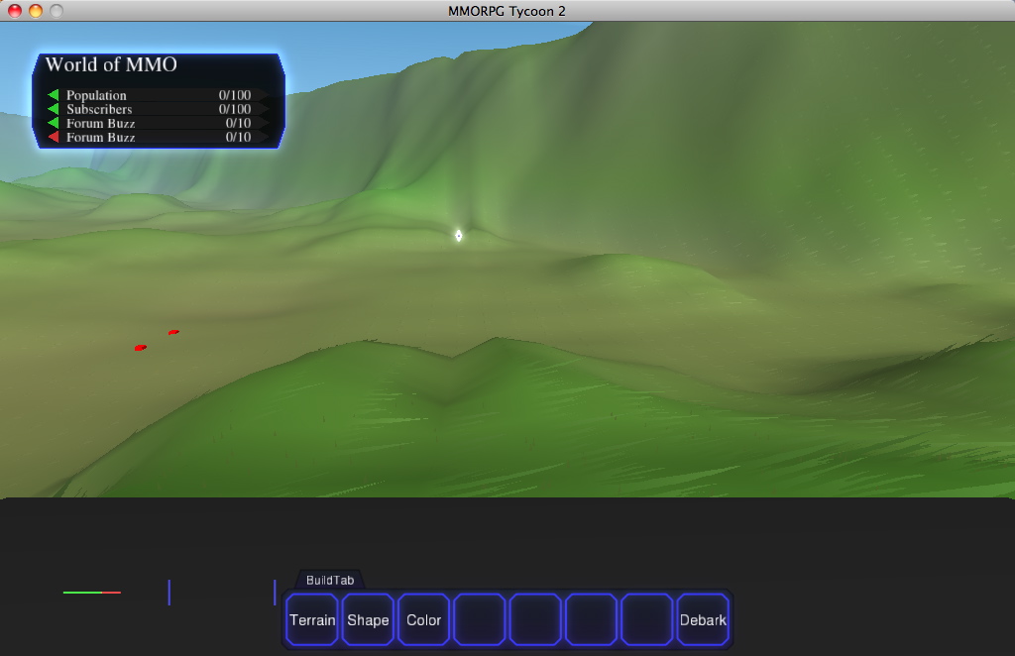
Task: Click the green arrow beside Population
Action: (x=54, y=95)
